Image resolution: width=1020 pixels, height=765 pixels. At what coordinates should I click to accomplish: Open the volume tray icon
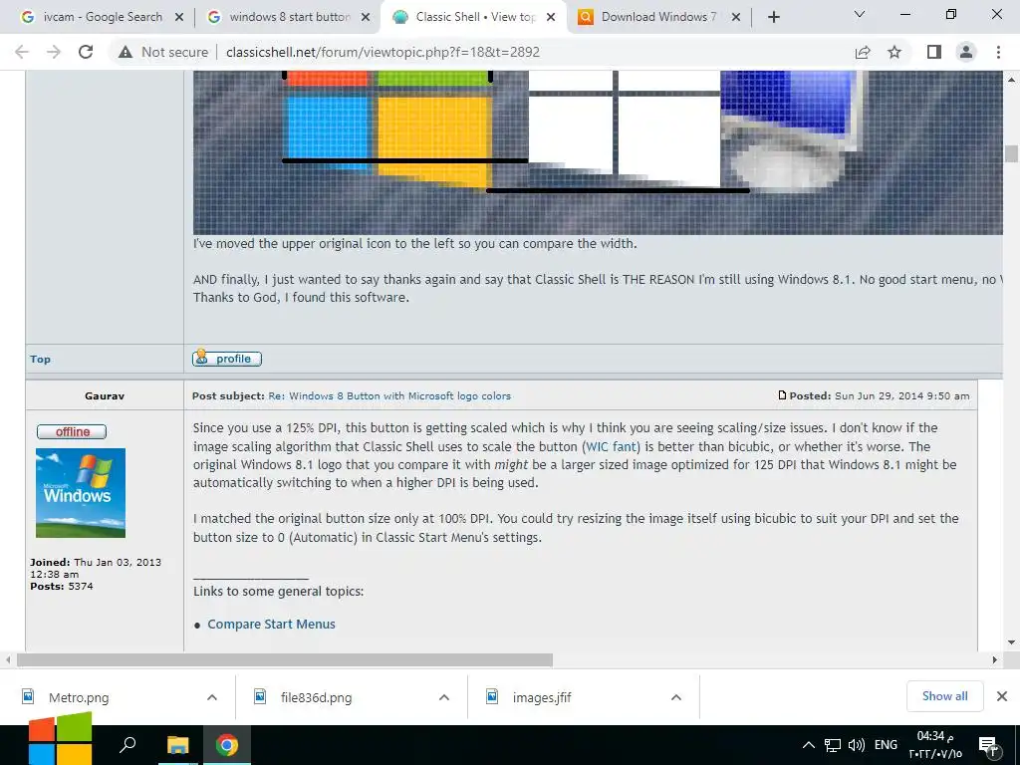pyautogui.click(x=857, y=745)
